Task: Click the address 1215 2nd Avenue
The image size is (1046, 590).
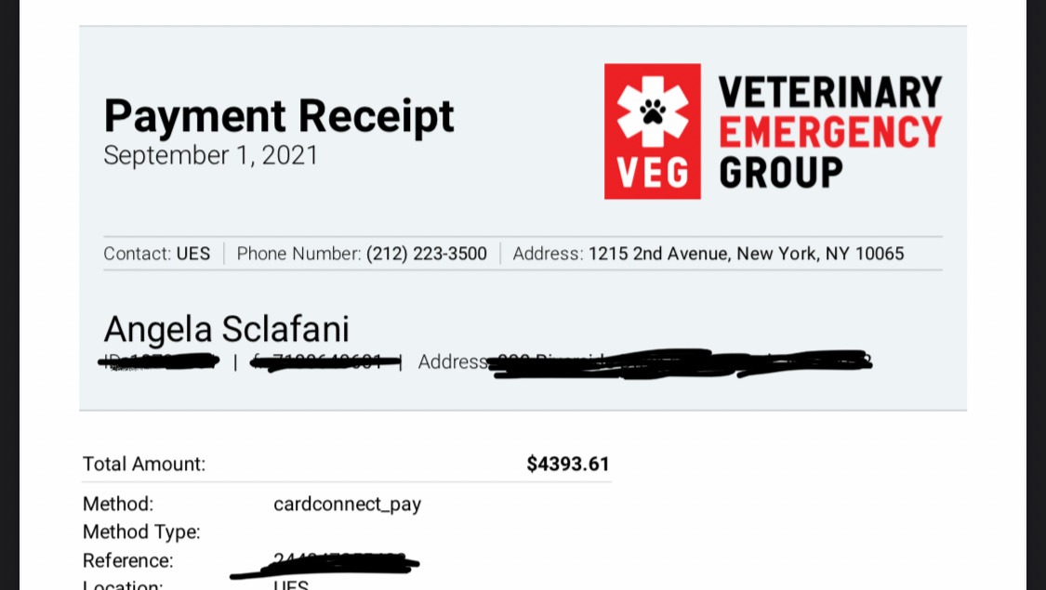Action: [x=746, y=254]
